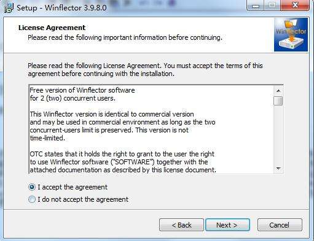Go to the previous step with Back
Screen dimensions: 314x241
coord(181,225)
